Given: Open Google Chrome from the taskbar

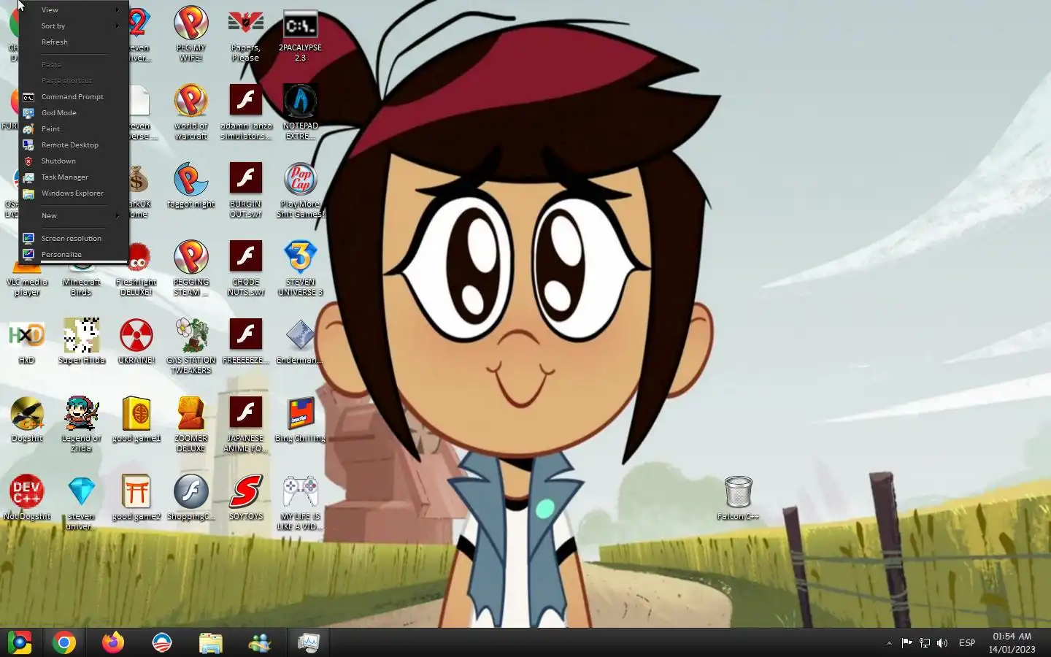Looking at the screenshot, I should pos(64,642).
